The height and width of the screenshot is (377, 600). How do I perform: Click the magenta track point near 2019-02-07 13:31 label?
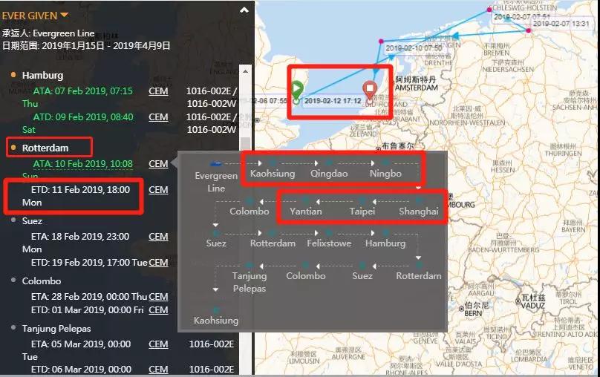(529, 30)
